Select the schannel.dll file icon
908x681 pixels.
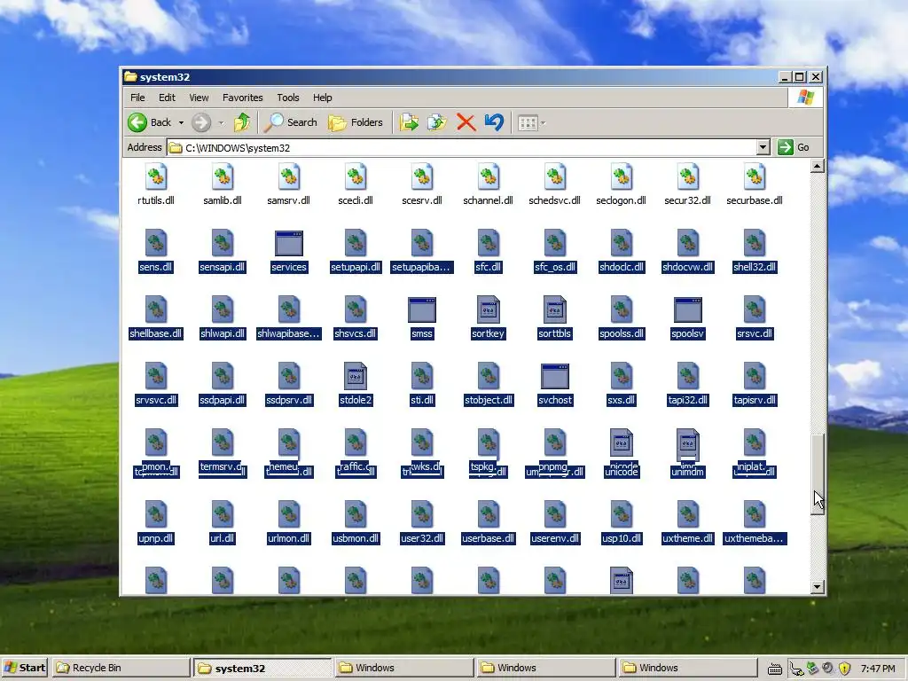(489, 176)
